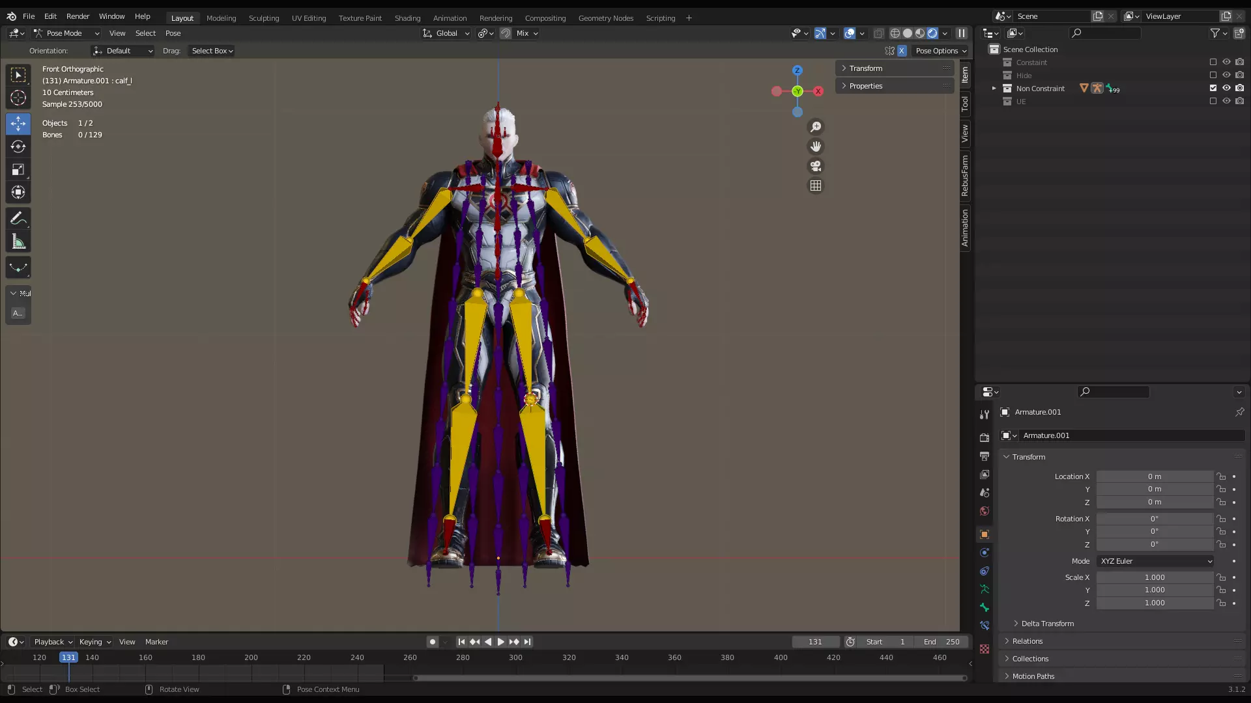1251x703 pixels.
Task: Switch orthographic/perspective with grid icon
Action: pos(816,186)
